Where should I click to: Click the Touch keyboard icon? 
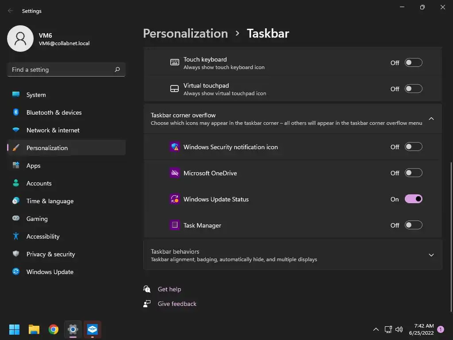coord(175,62)
